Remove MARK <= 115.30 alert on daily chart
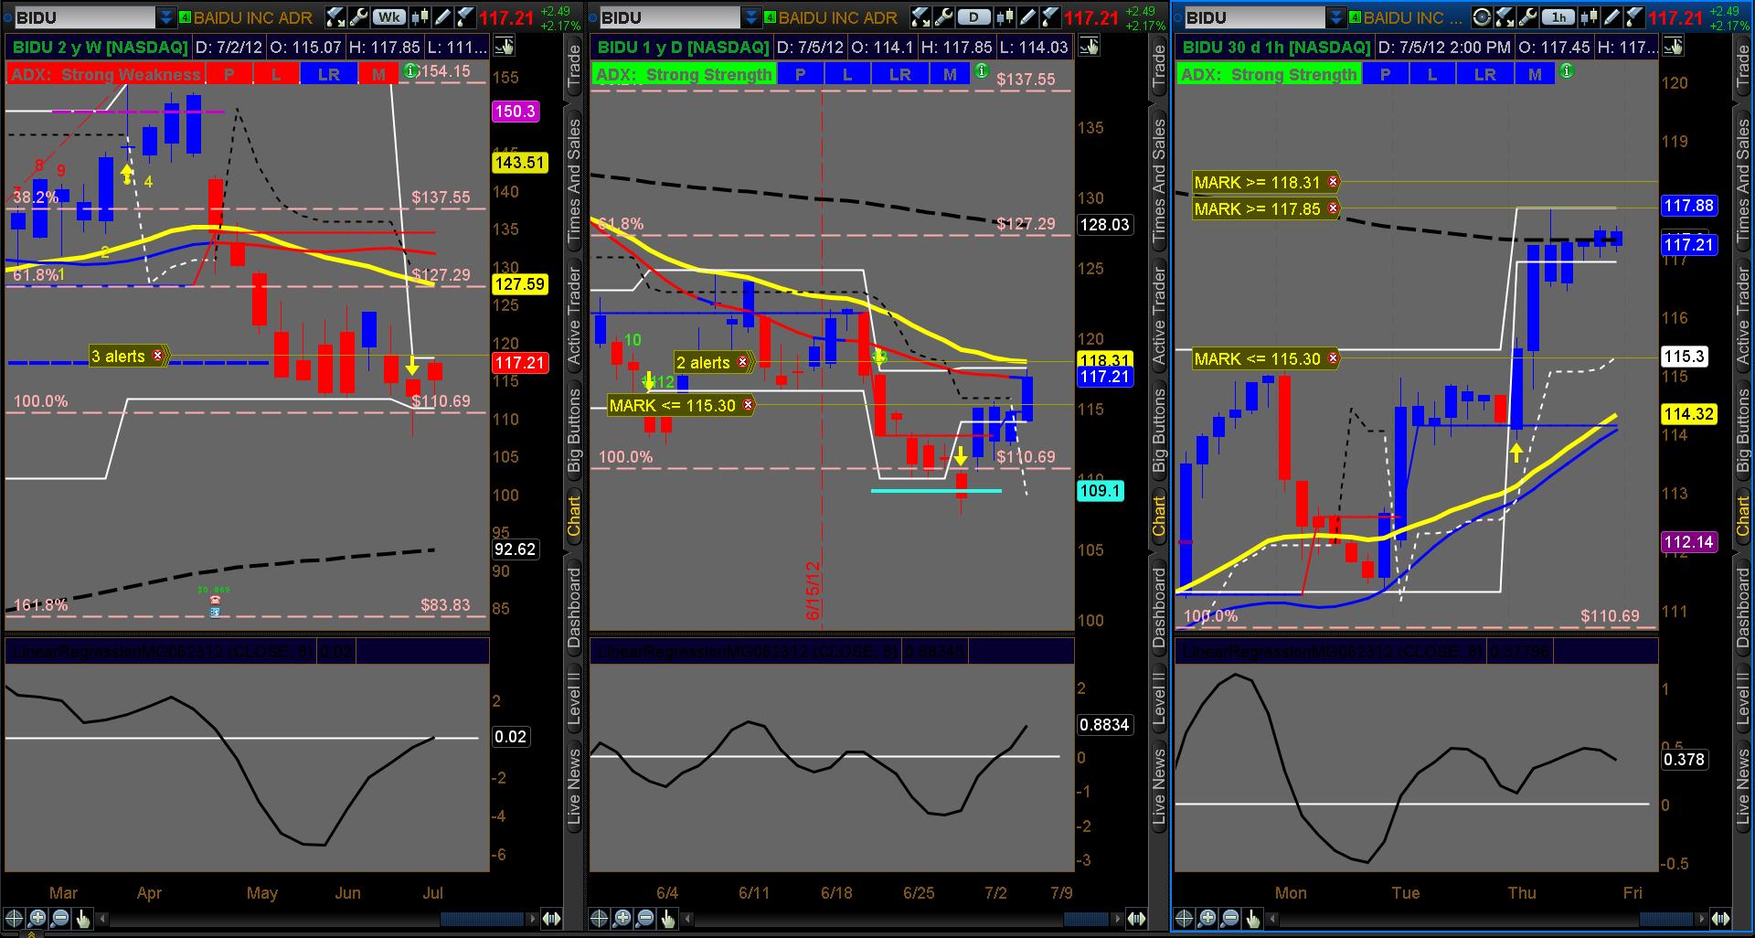 [748, 405]
